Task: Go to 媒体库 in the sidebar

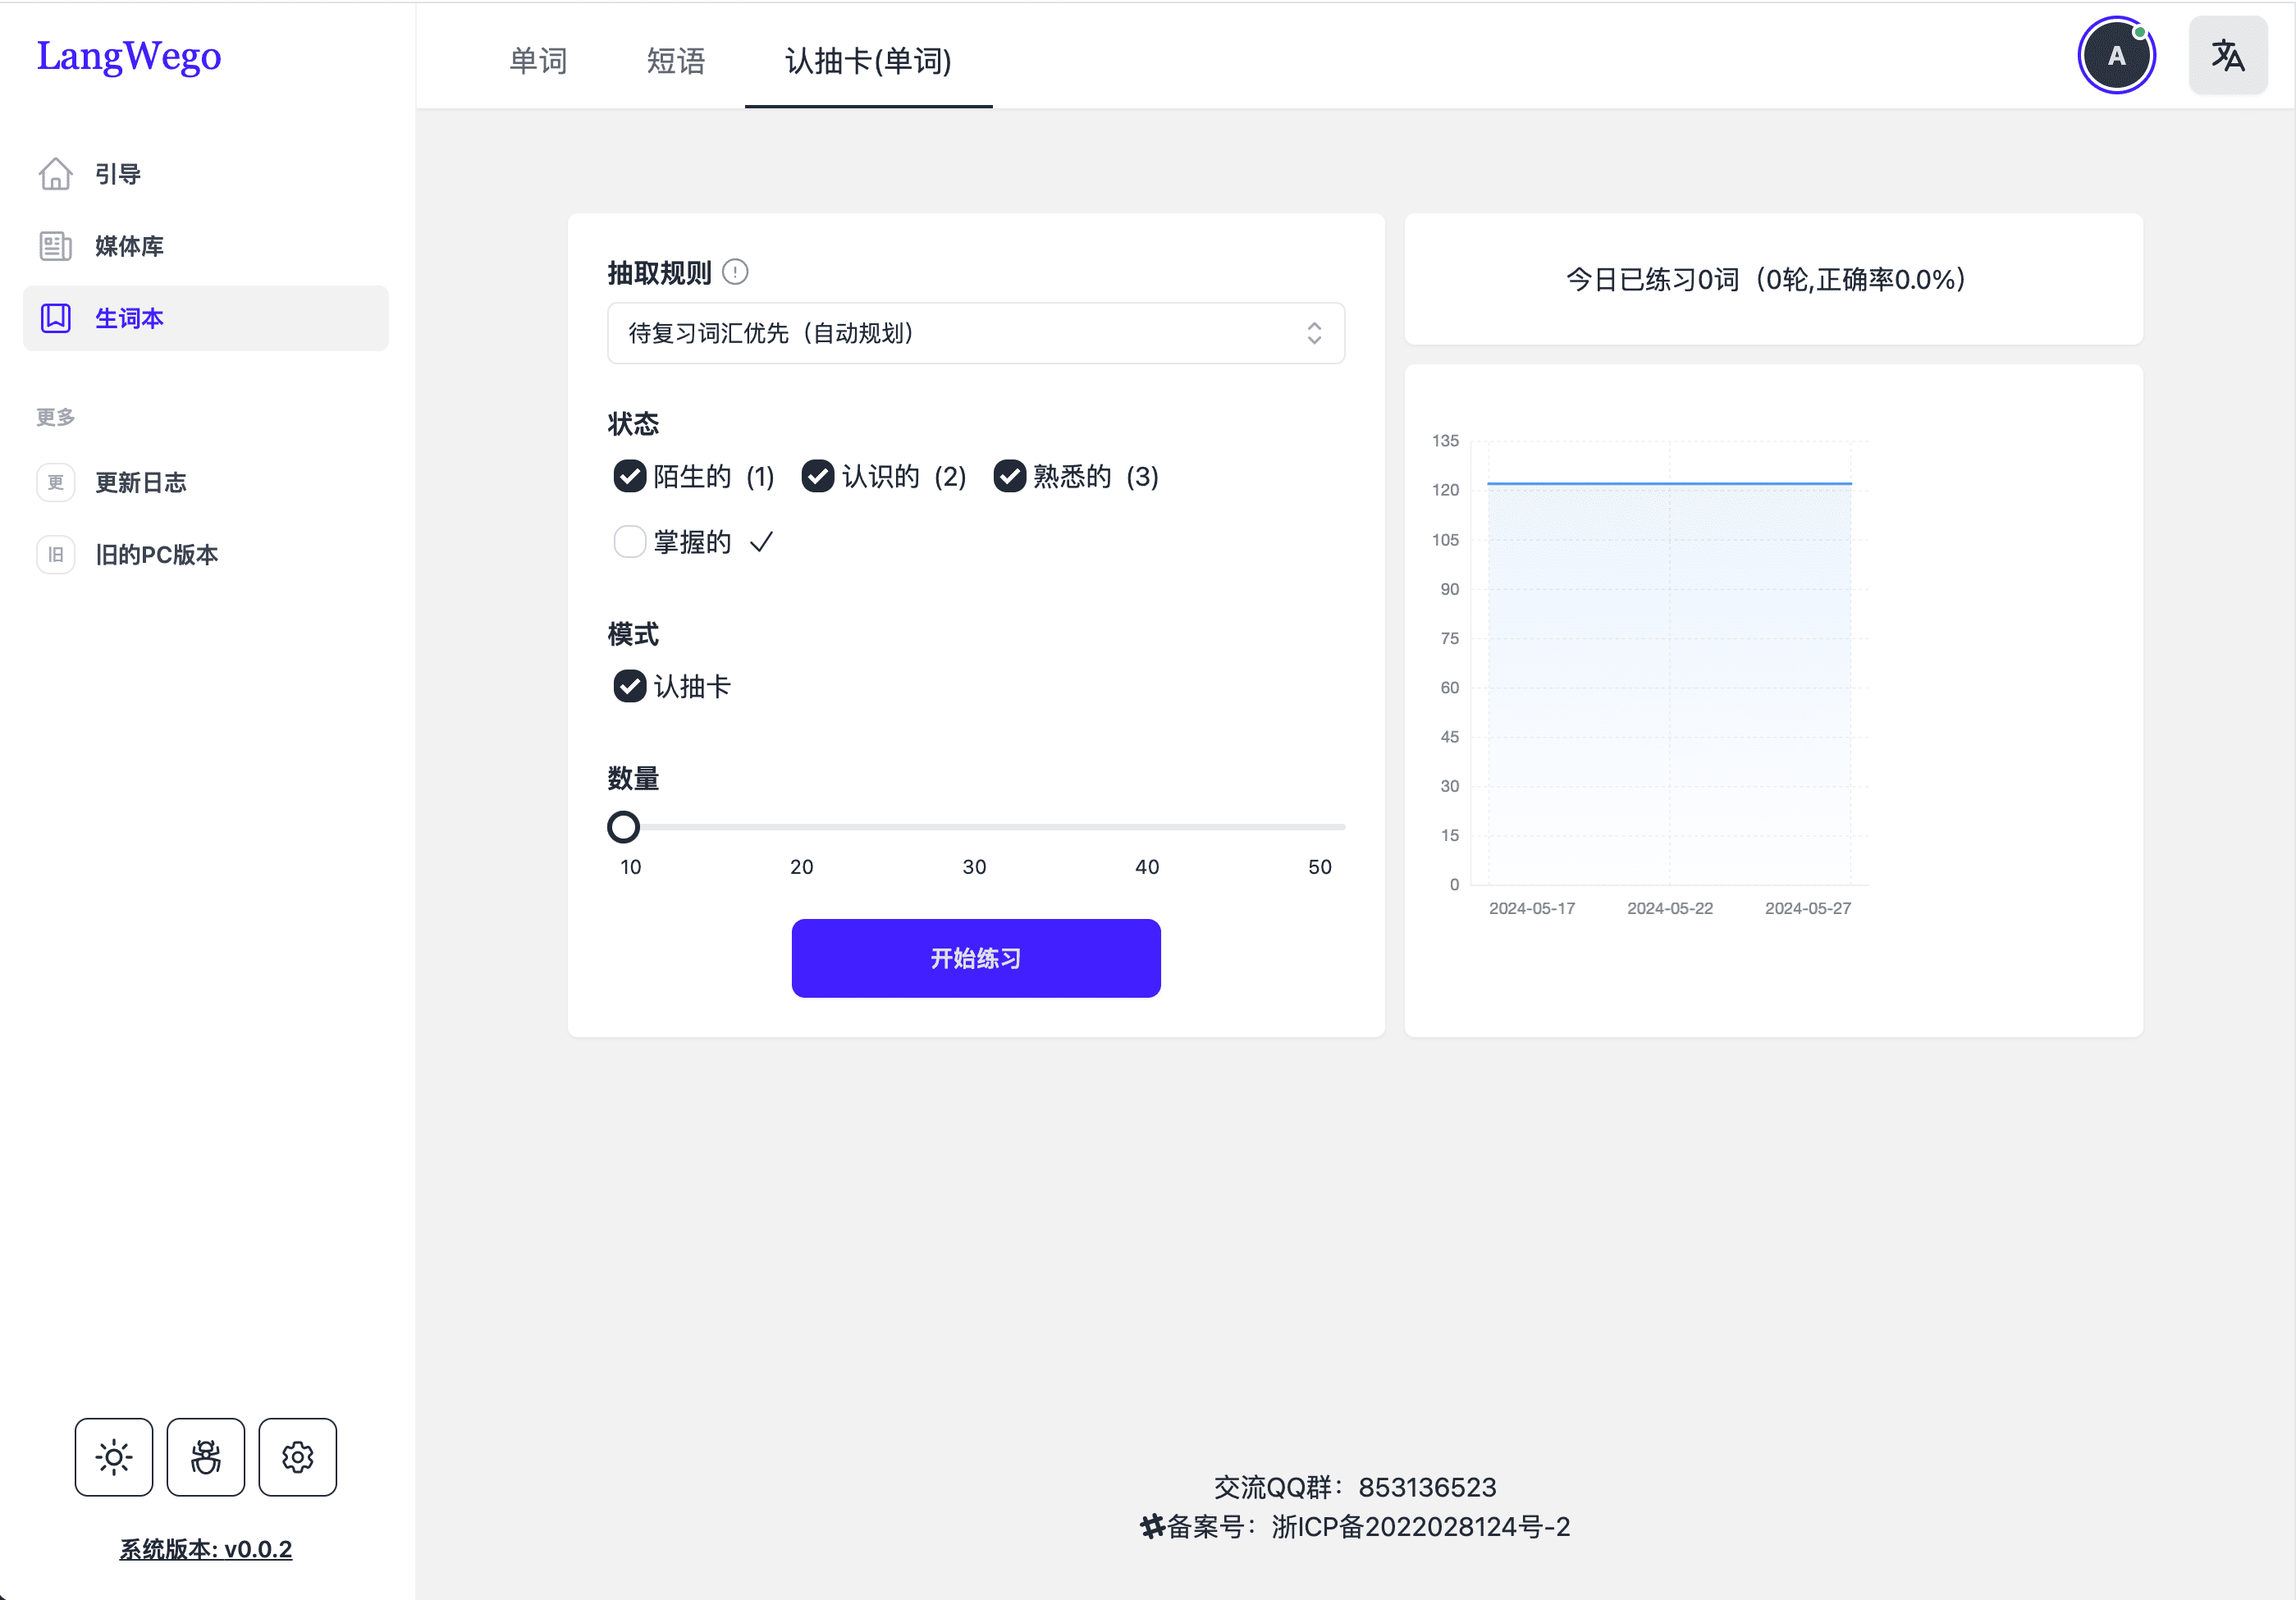Action: coord(206,246)
